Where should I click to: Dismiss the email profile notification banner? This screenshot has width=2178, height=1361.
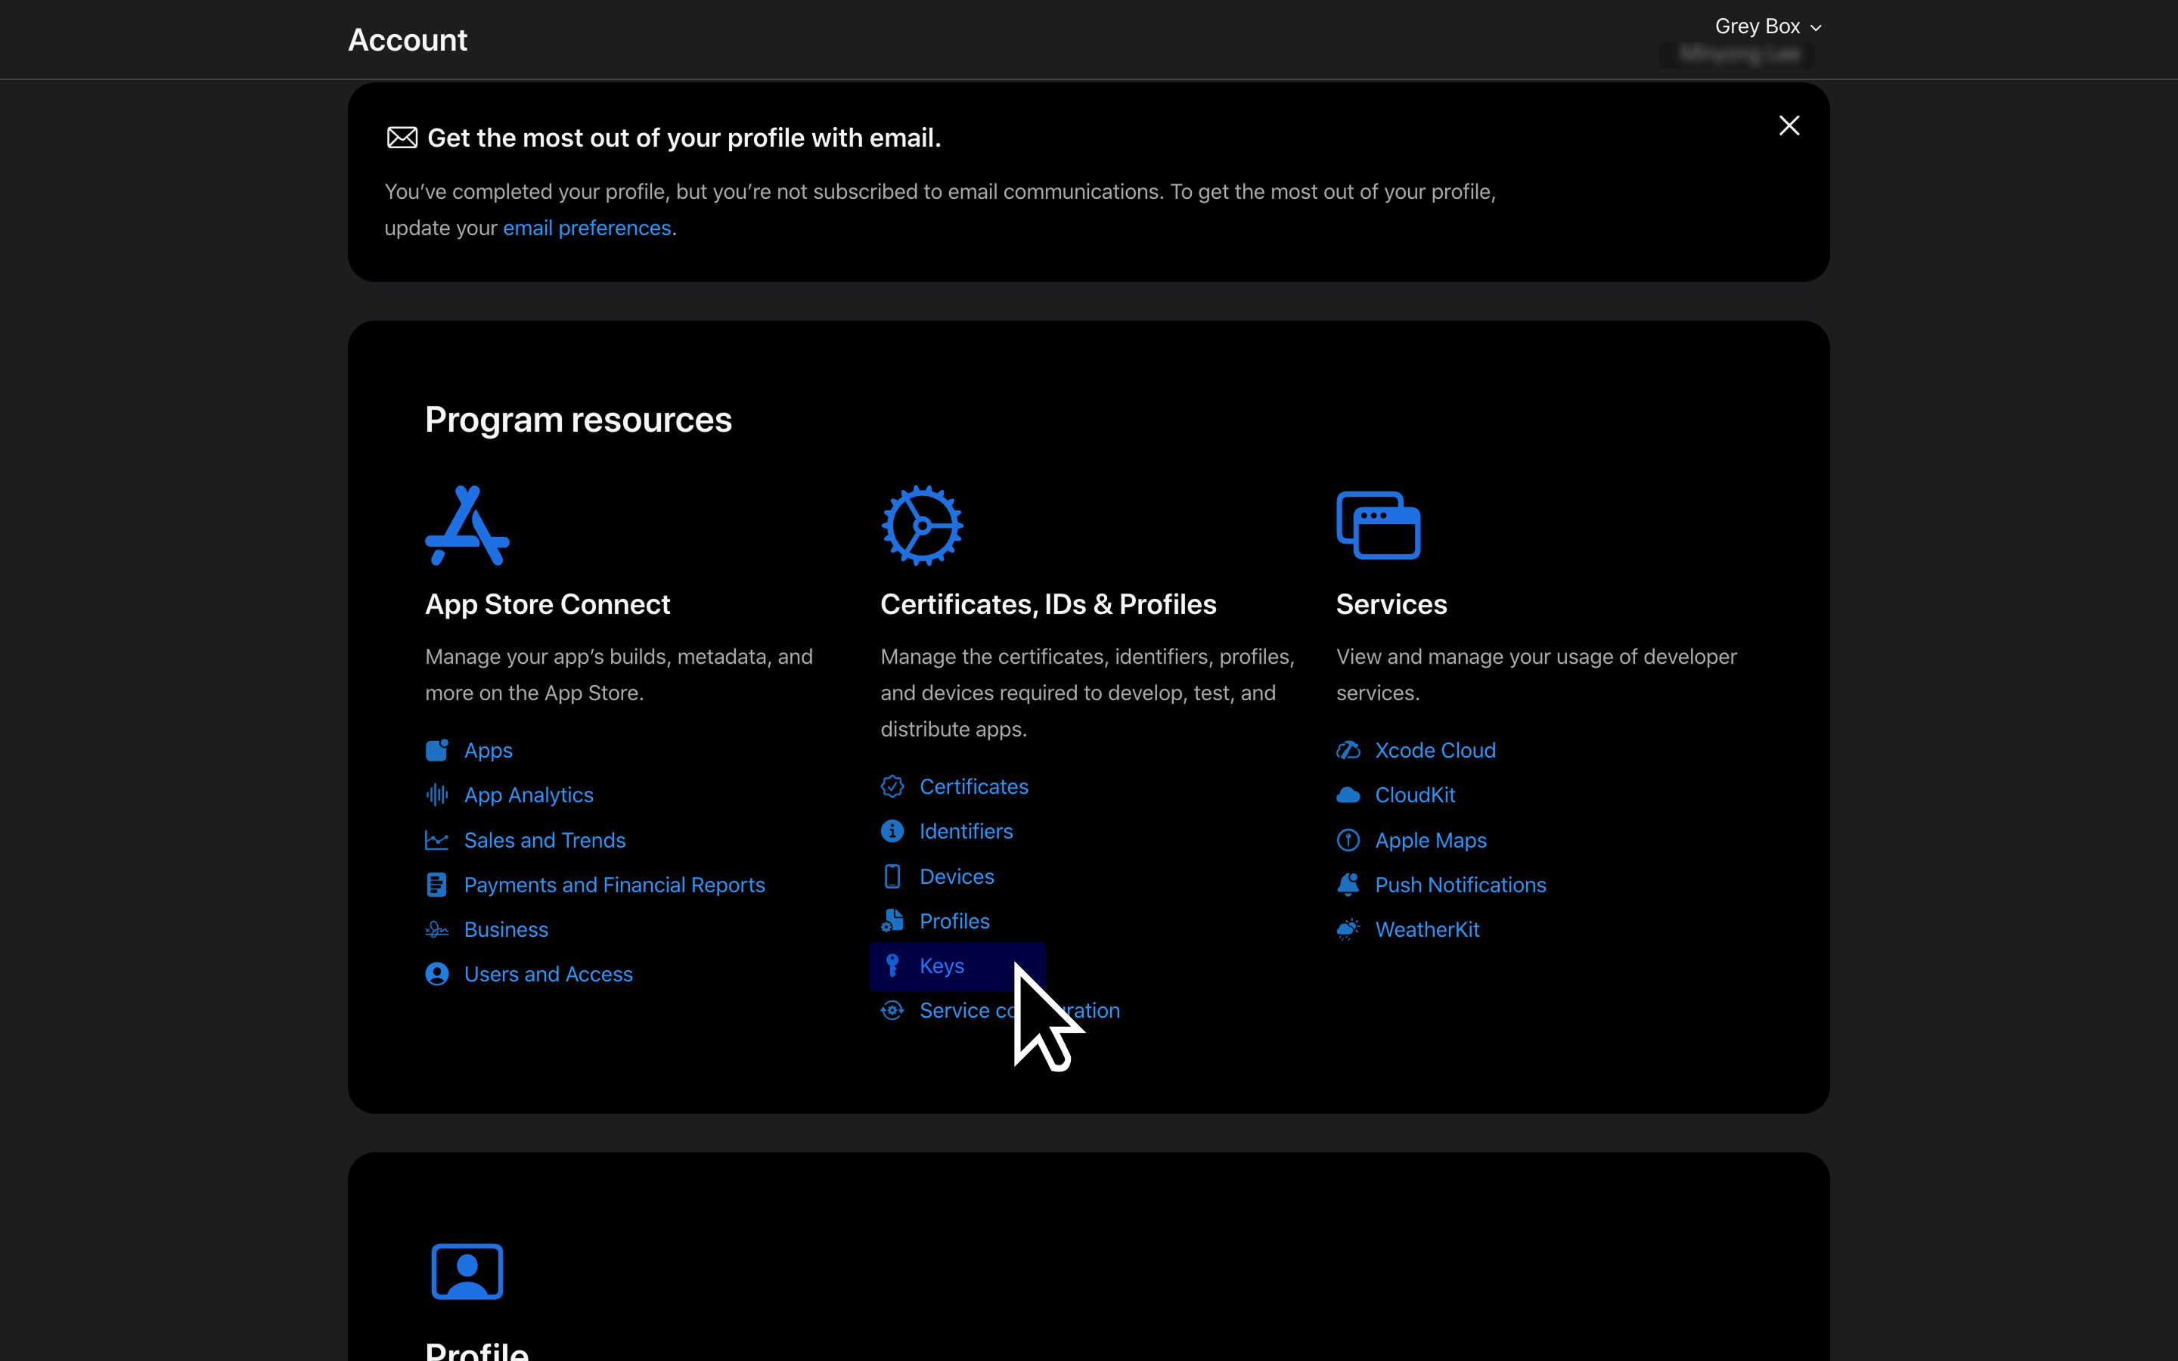[x=1788, y=125]
